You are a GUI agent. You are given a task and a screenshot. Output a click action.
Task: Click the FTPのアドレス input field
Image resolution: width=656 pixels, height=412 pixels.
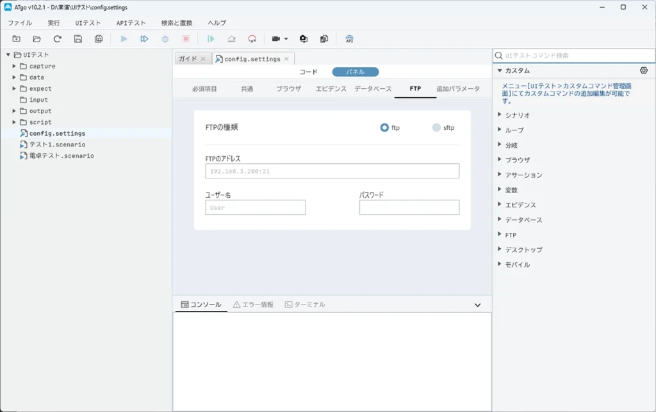point(332,171)
